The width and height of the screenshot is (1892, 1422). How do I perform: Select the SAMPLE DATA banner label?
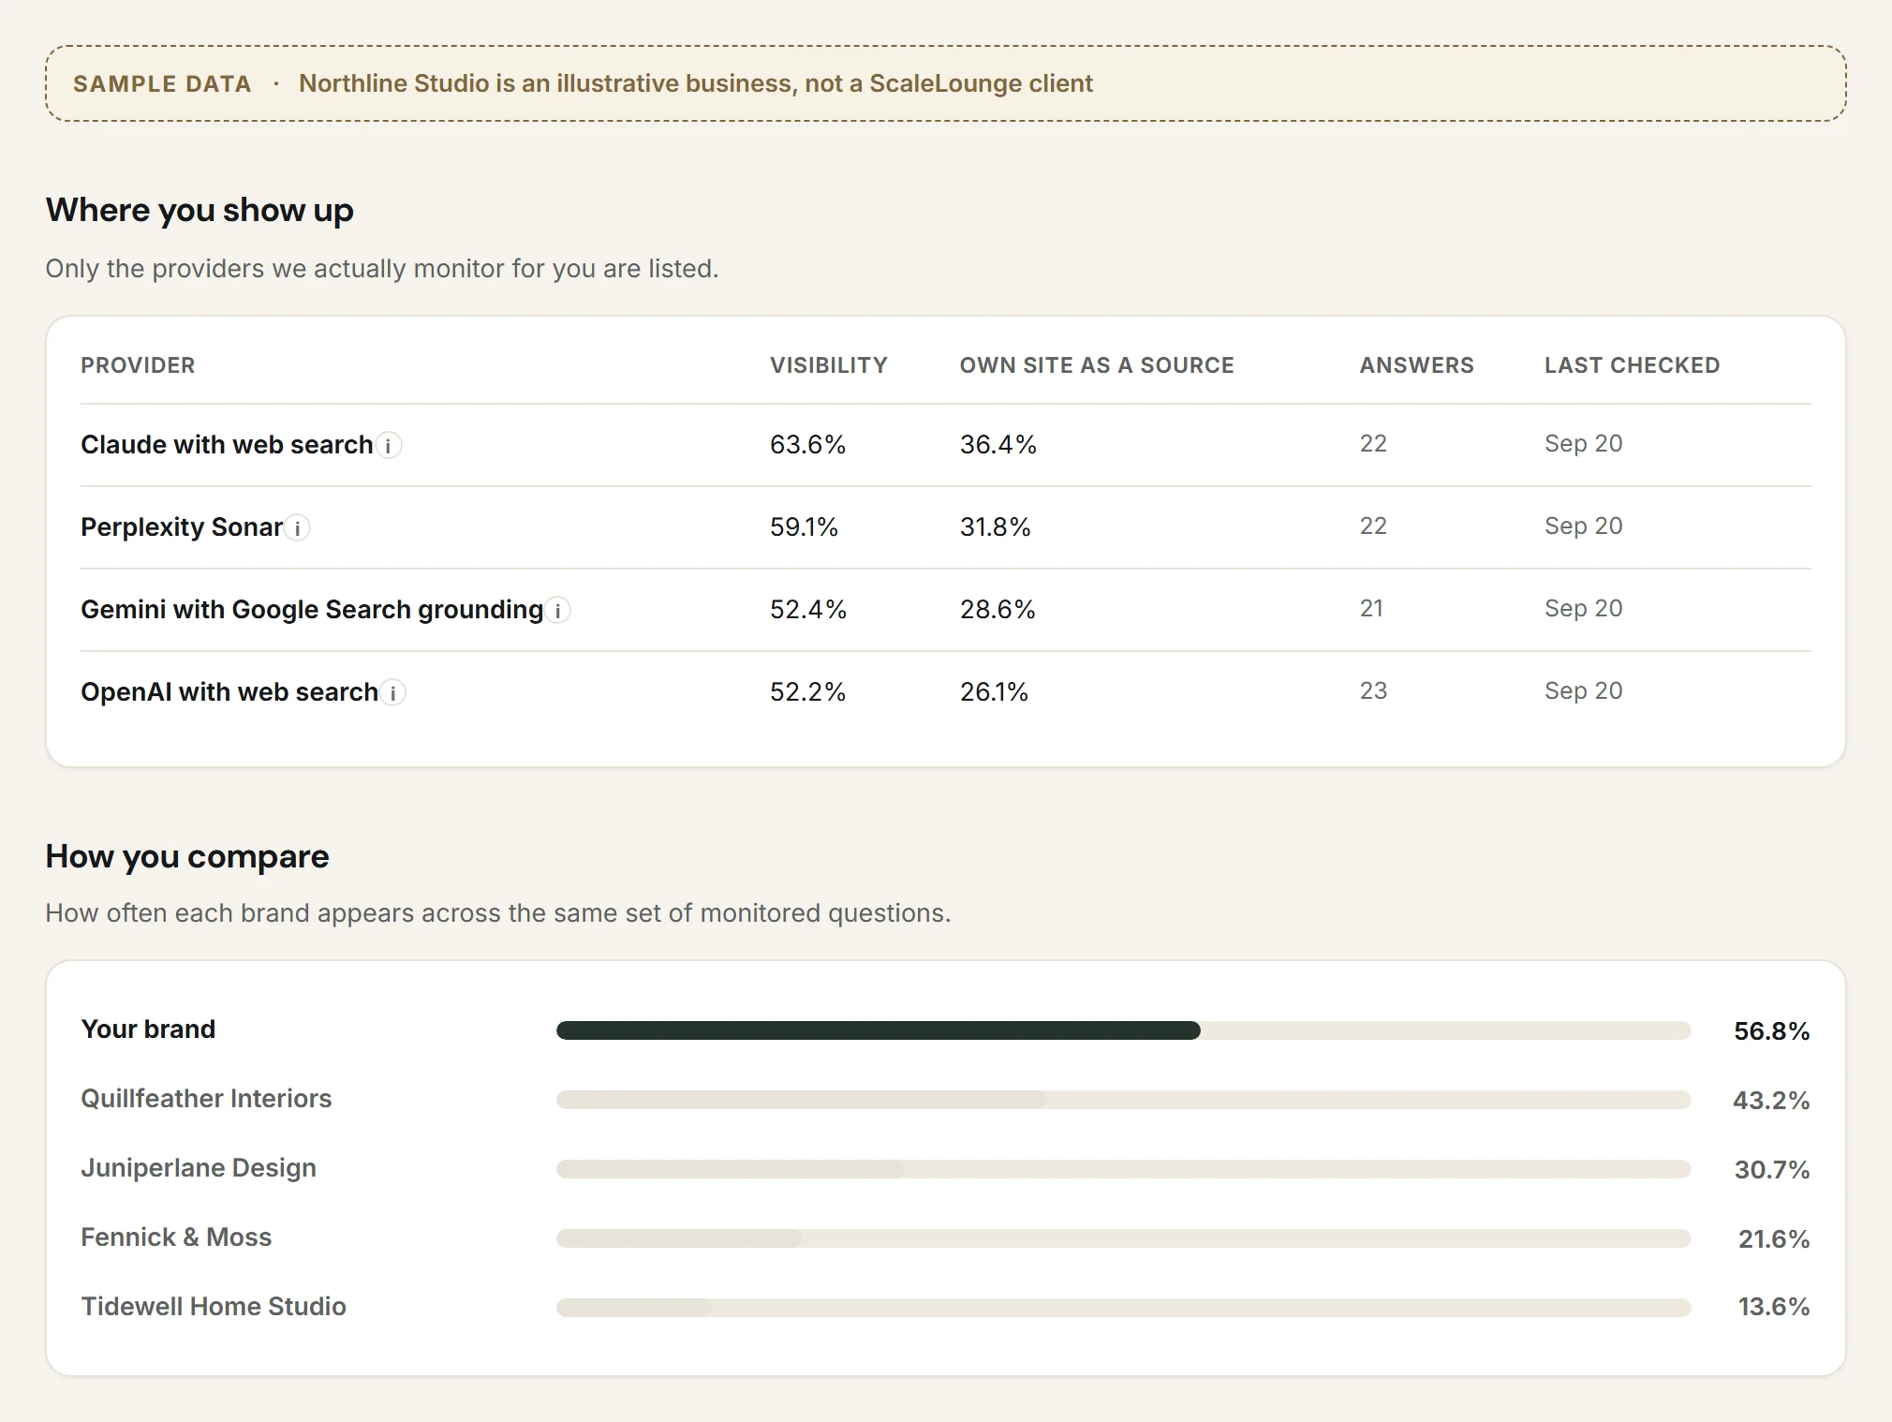[x=162, y=84]
